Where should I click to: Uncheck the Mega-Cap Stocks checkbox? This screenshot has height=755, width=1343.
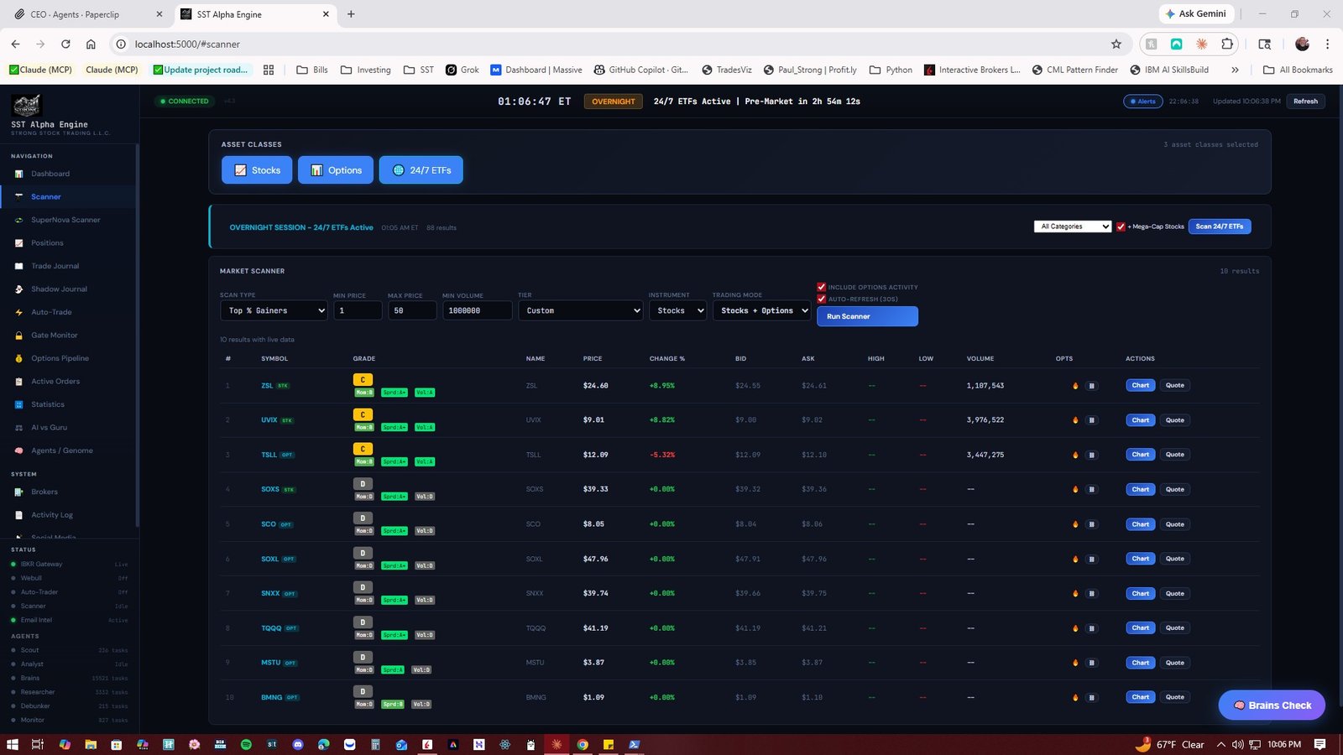[x=1121, y=226]
